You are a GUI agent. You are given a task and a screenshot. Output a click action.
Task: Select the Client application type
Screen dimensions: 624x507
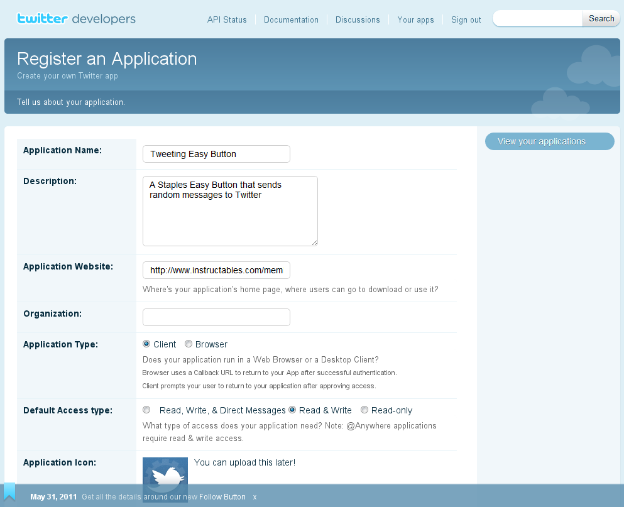coord(146,344)
